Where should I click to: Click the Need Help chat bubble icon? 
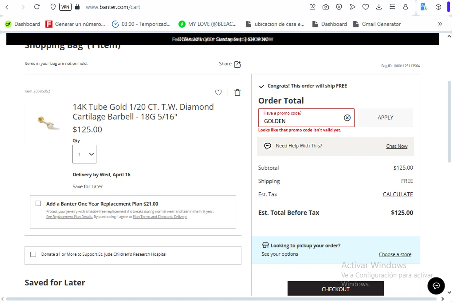pyautogui.click(x=268, y=146)
